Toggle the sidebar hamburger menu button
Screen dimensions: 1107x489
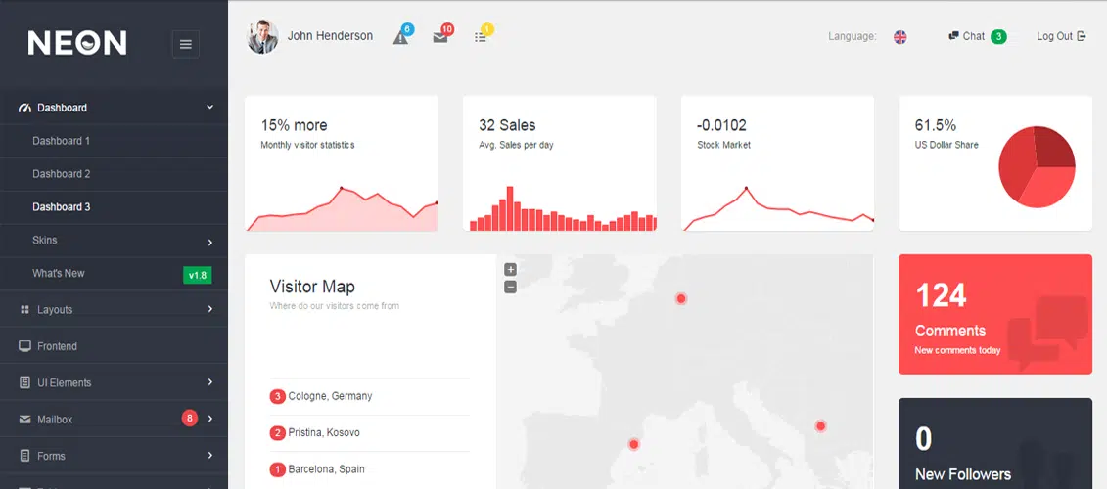point(185,43)
